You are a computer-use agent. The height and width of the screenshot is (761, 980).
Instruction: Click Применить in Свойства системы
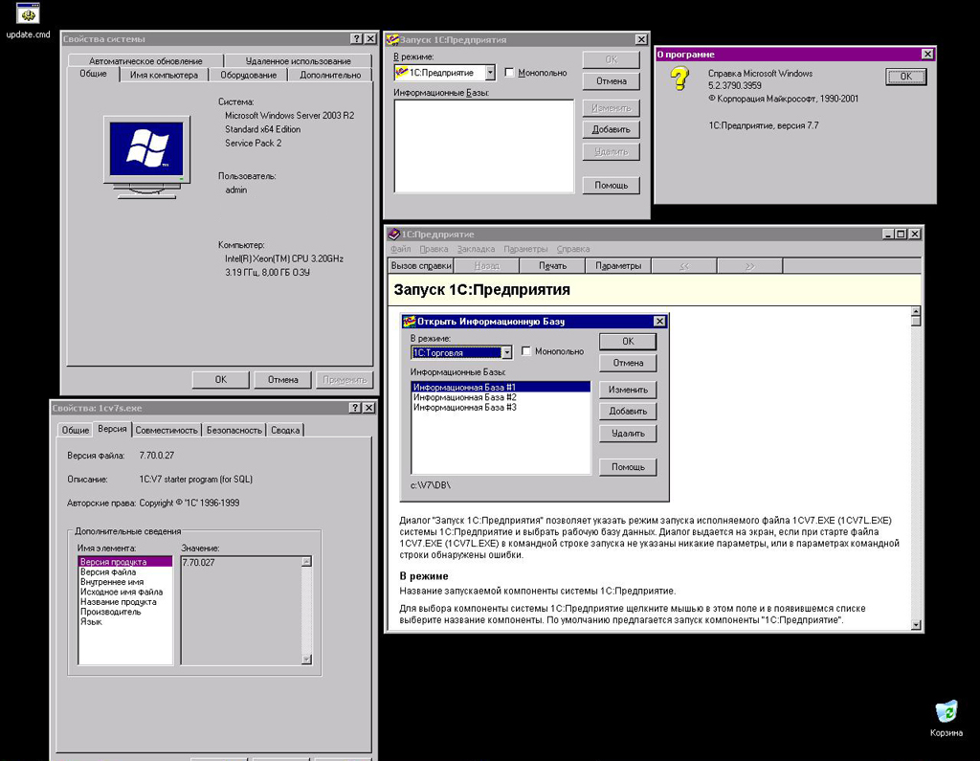[345, 380]
